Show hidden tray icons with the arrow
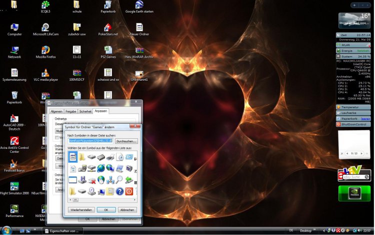The image size is (375, 235). [x=324, y=230]
